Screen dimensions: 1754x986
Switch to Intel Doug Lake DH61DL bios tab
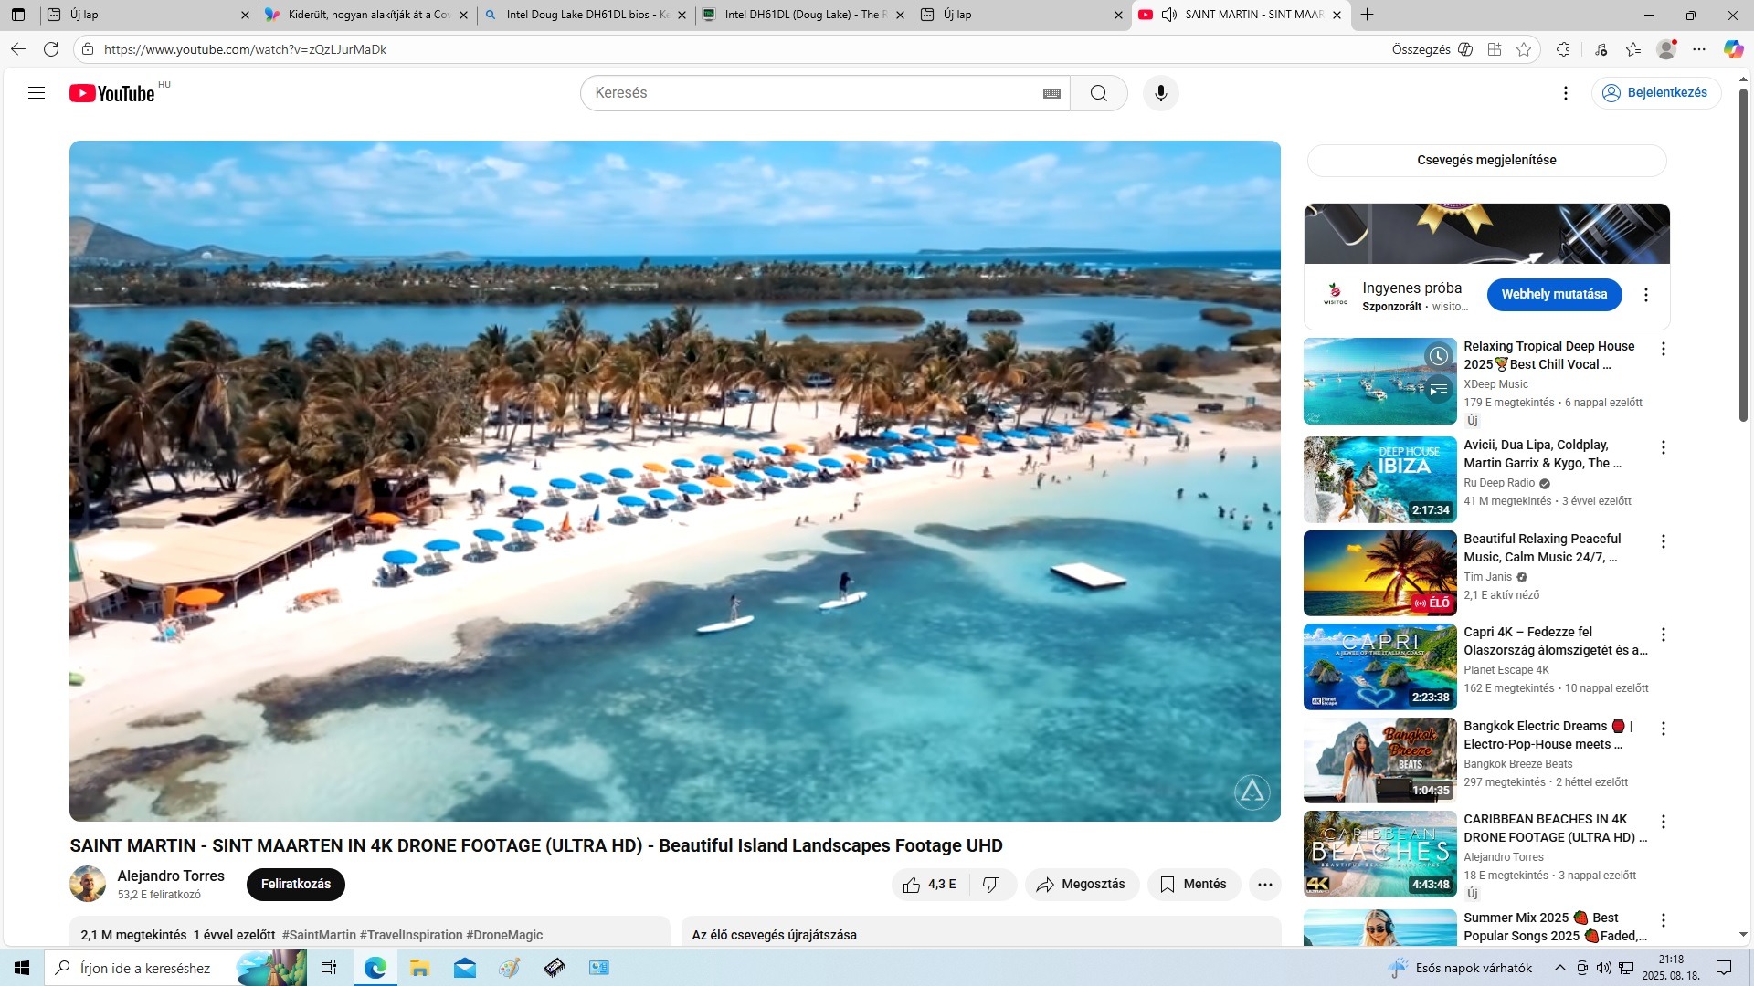(586, 15)
